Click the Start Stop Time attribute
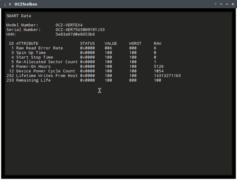This screenshot has width=237, height=180. point(35,57)
